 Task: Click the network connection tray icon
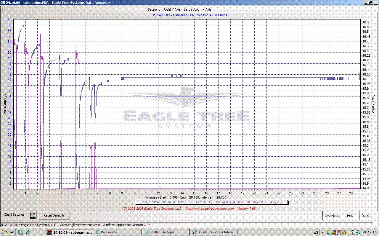[x=358, y=232]
